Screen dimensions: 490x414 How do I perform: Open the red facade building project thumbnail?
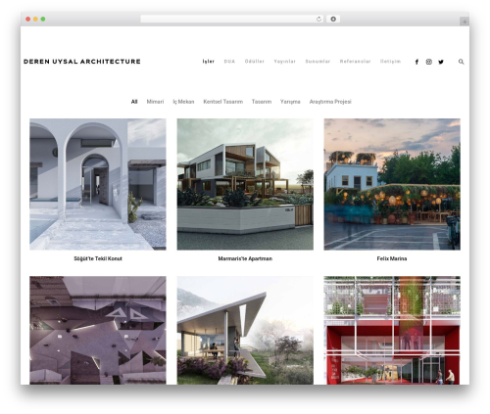(x=392, y=330)
